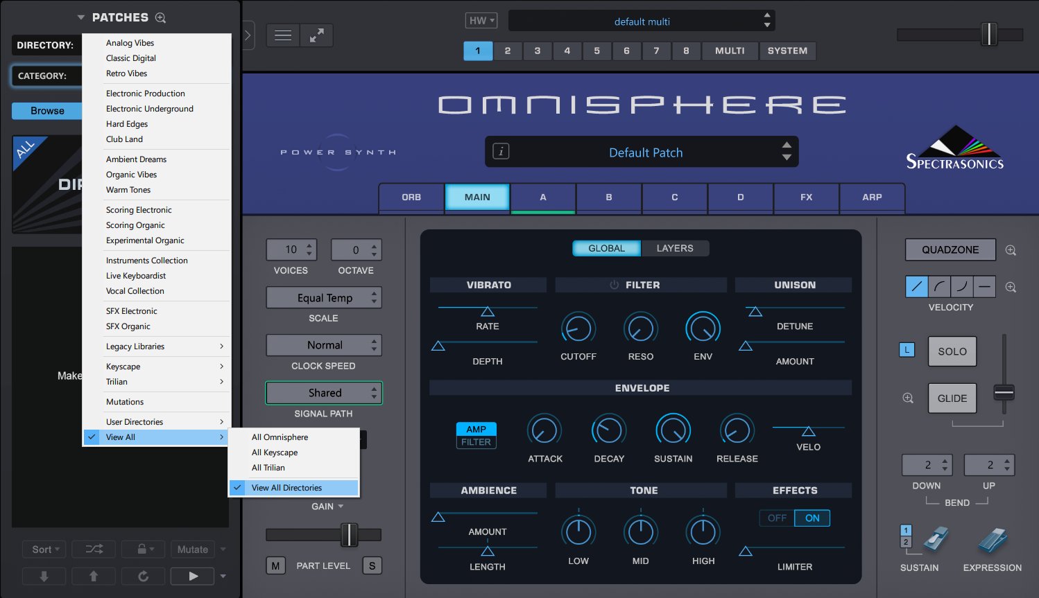The height and width of the screenshot is (598, 1039).
Task: Open the hamburger utility menu icon
Action: pyautogui.click(x=283, y=35)
